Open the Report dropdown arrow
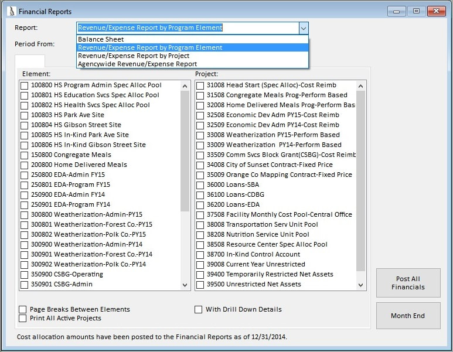The image size is (453, 352). coord(303,28)
